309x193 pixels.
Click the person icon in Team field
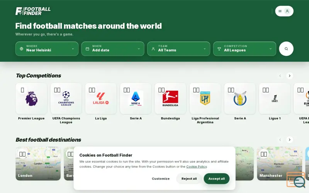(153, 49)
